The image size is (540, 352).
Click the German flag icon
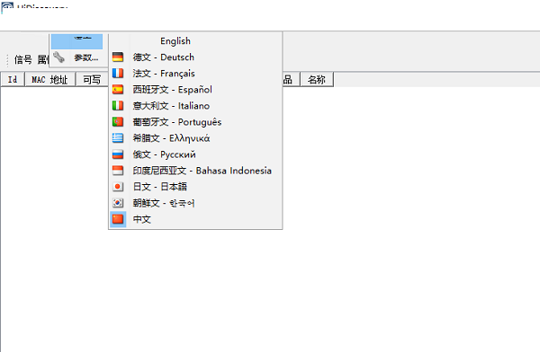point(118,57)
